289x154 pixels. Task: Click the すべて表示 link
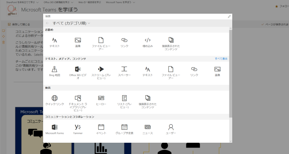click(221, 59)
